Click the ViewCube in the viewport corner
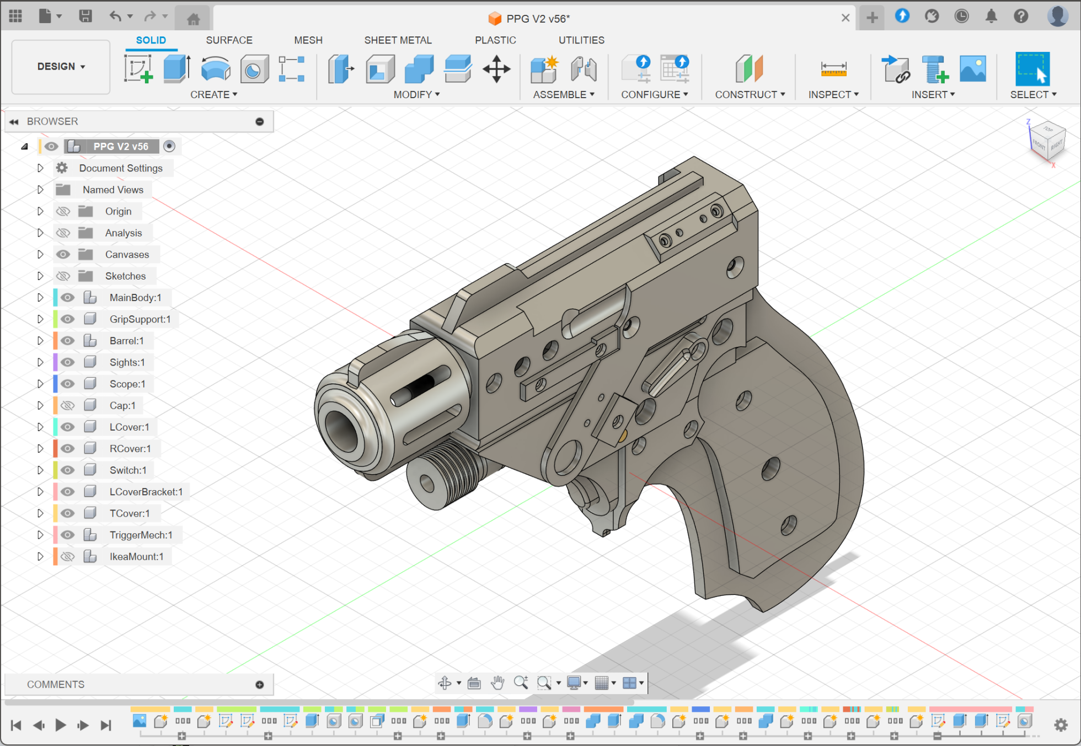Image resolution: width=1081 pixels, height=746 pixels. (x=1046, y=140)
